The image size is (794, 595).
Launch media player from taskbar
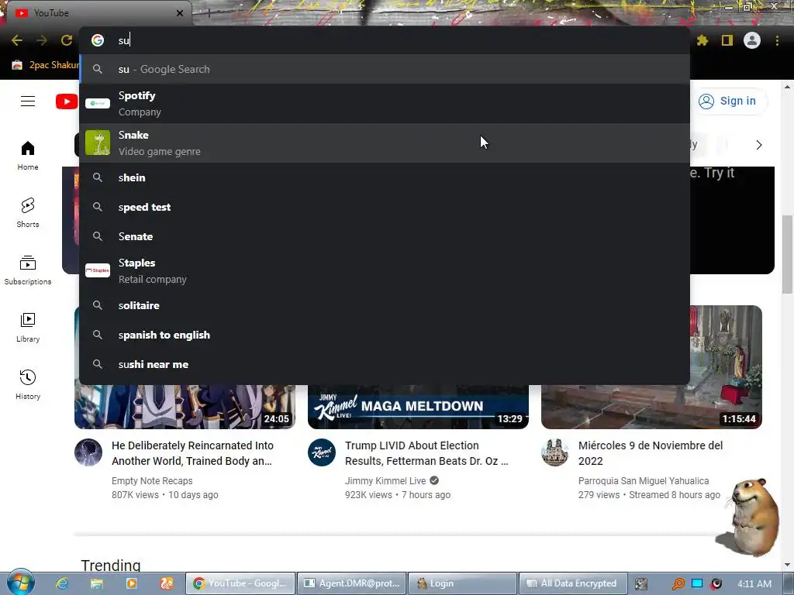132,583
